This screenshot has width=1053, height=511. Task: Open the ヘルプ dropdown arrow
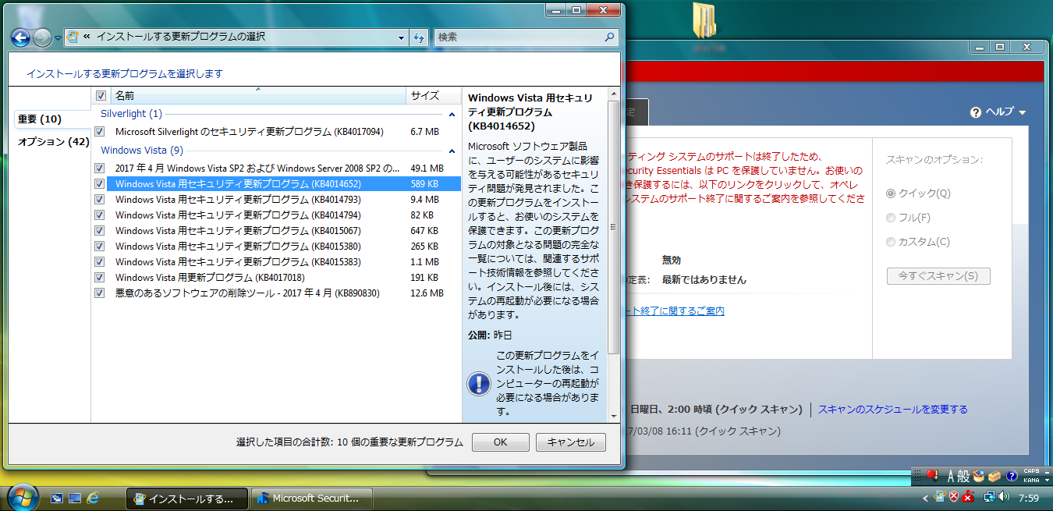tap(1023, 113)
